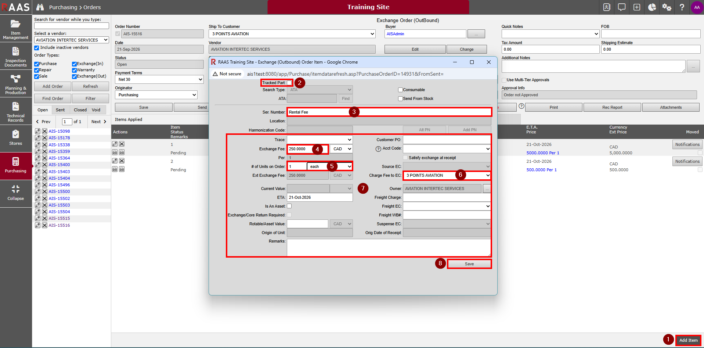Uncheck Include inactive vendors

37,48
